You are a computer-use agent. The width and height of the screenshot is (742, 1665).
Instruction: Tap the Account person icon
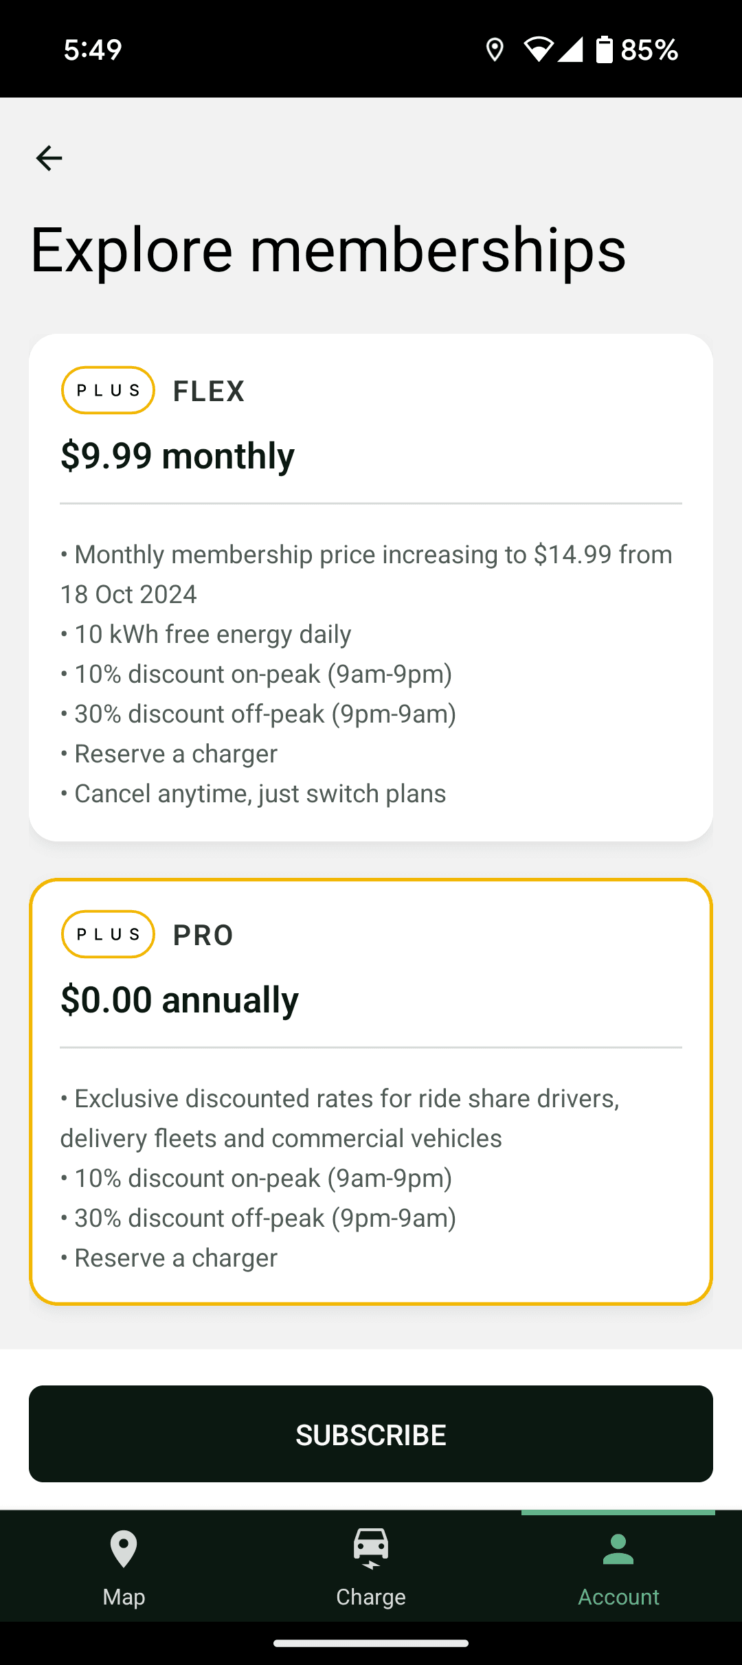(x=618, y=1550)
